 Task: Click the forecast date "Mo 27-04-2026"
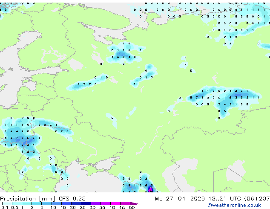(x=180, y=199)
